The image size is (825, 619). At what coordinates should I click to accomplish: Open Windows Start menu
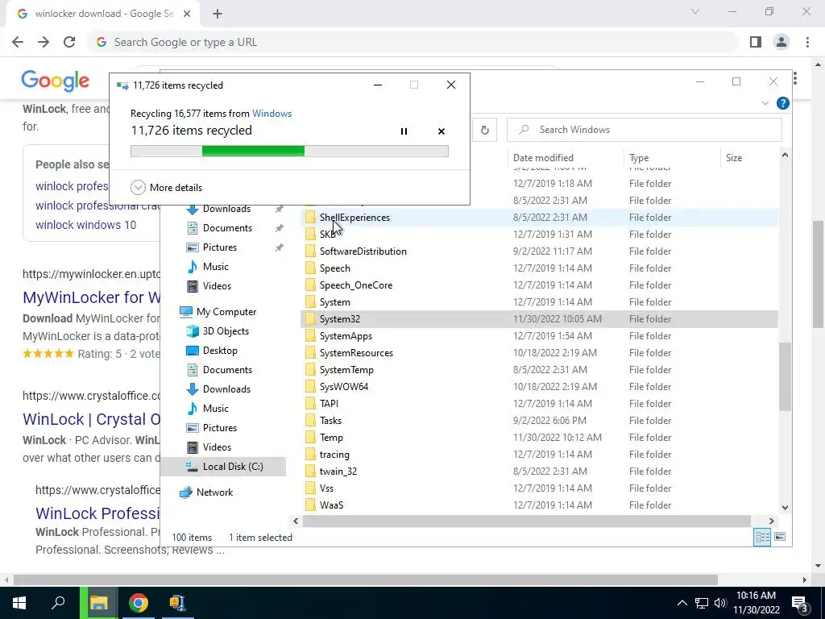coord(19,603)
